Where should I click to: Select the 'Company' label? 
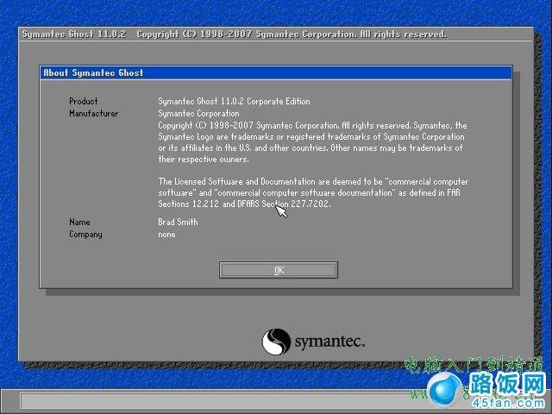coord(85,235)
